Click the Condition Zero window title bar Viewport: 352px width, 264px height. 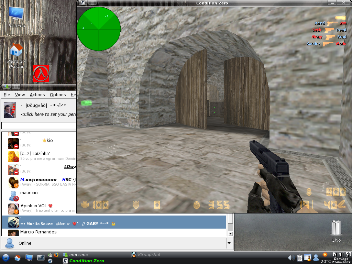pos(212,3)
